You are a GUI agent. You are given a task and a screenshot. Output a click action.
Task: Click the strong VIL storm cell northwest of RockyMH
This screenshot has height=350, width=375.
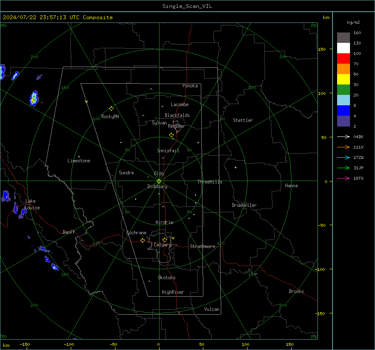coord(34,98)
